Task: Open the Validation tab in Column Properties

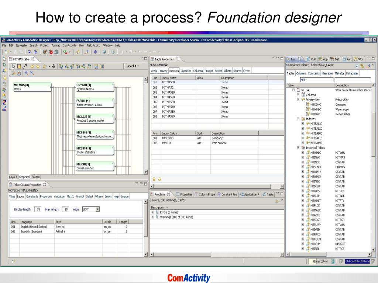Action: (x=59, y=197)
